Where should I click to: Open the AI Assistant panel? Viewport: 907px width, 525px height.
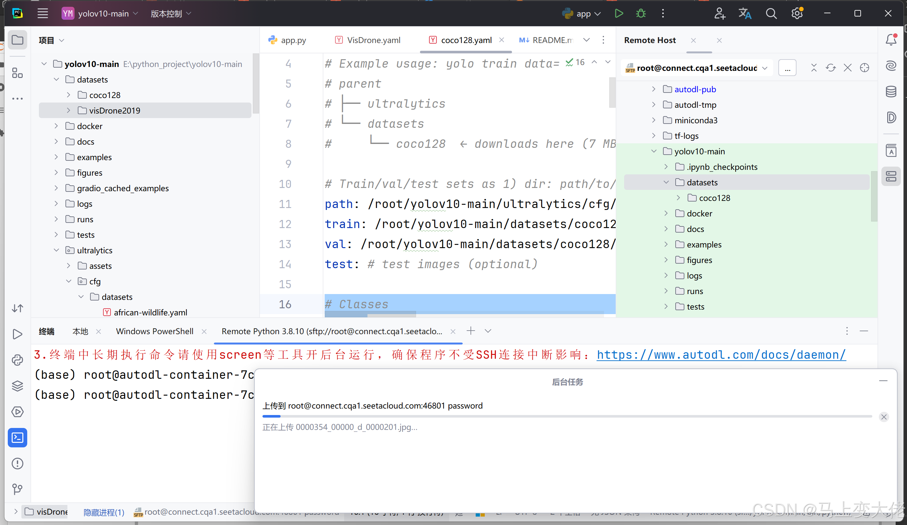(891, 66)
